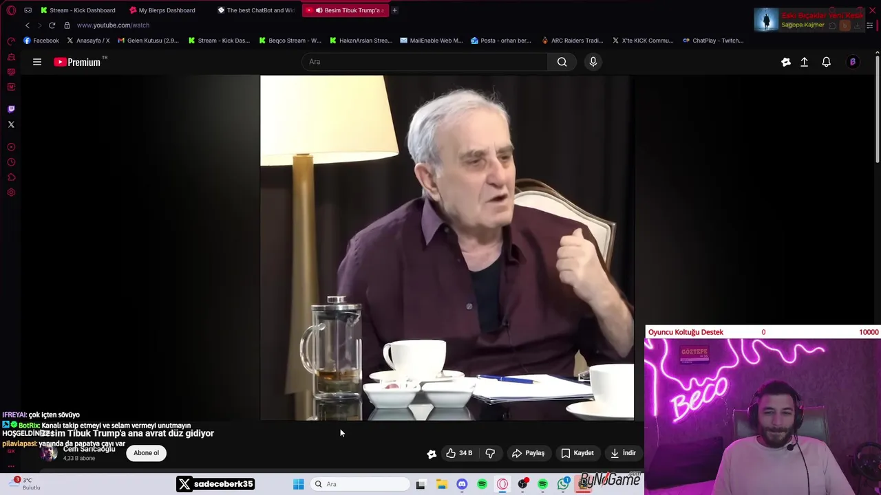
Task: Download the video with İndir button
Action: point(624,453)
